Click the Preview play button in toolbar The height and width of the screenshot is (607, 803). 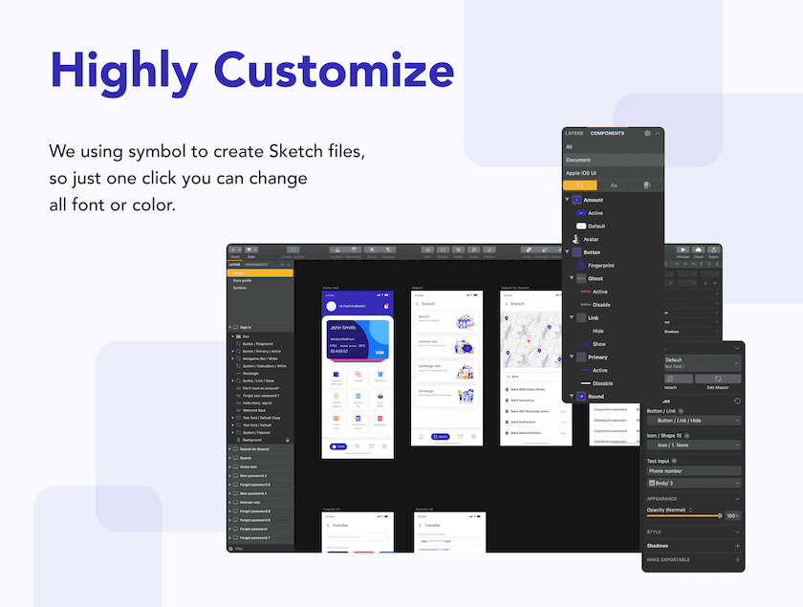[683, 250]
